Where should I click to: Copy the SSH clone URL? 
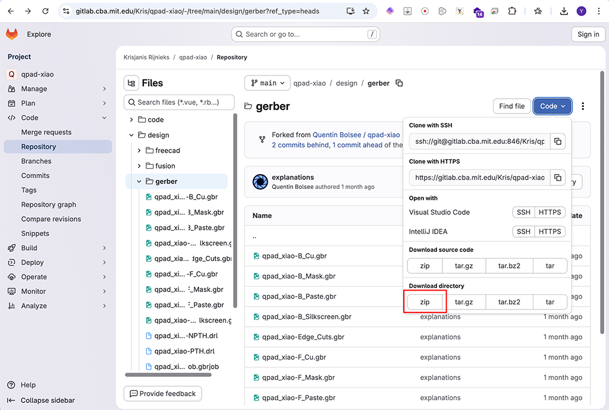(x=557, y=141)
